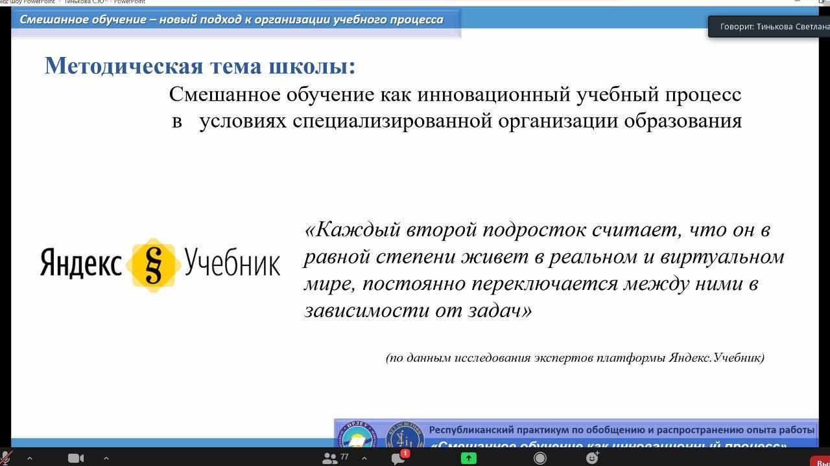Expand video options arrow beside camera
The width and height of the screenshot is (830, 466).
(106, 458)
